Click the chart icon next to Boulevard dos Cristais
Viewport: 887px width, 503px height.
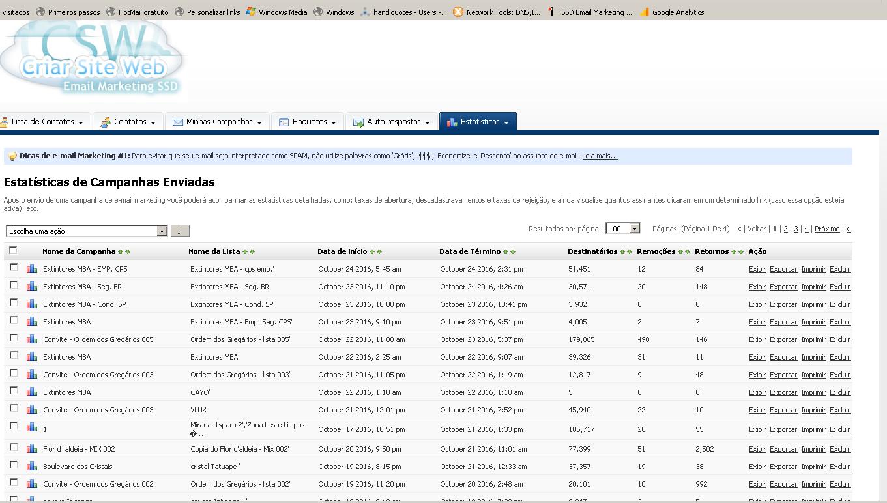pos(32,466)
